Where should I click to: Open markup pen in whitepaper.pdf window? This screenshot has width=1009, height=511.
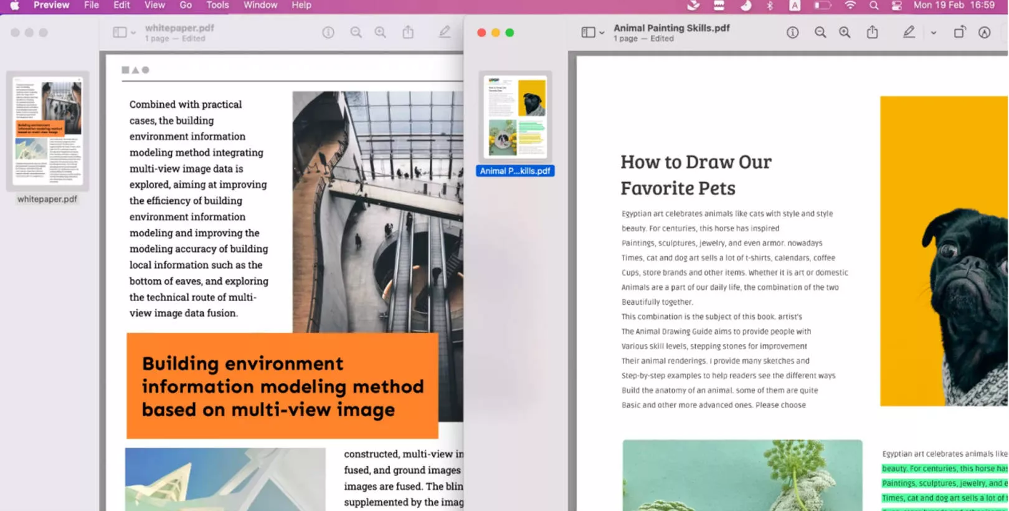point(444,32)
